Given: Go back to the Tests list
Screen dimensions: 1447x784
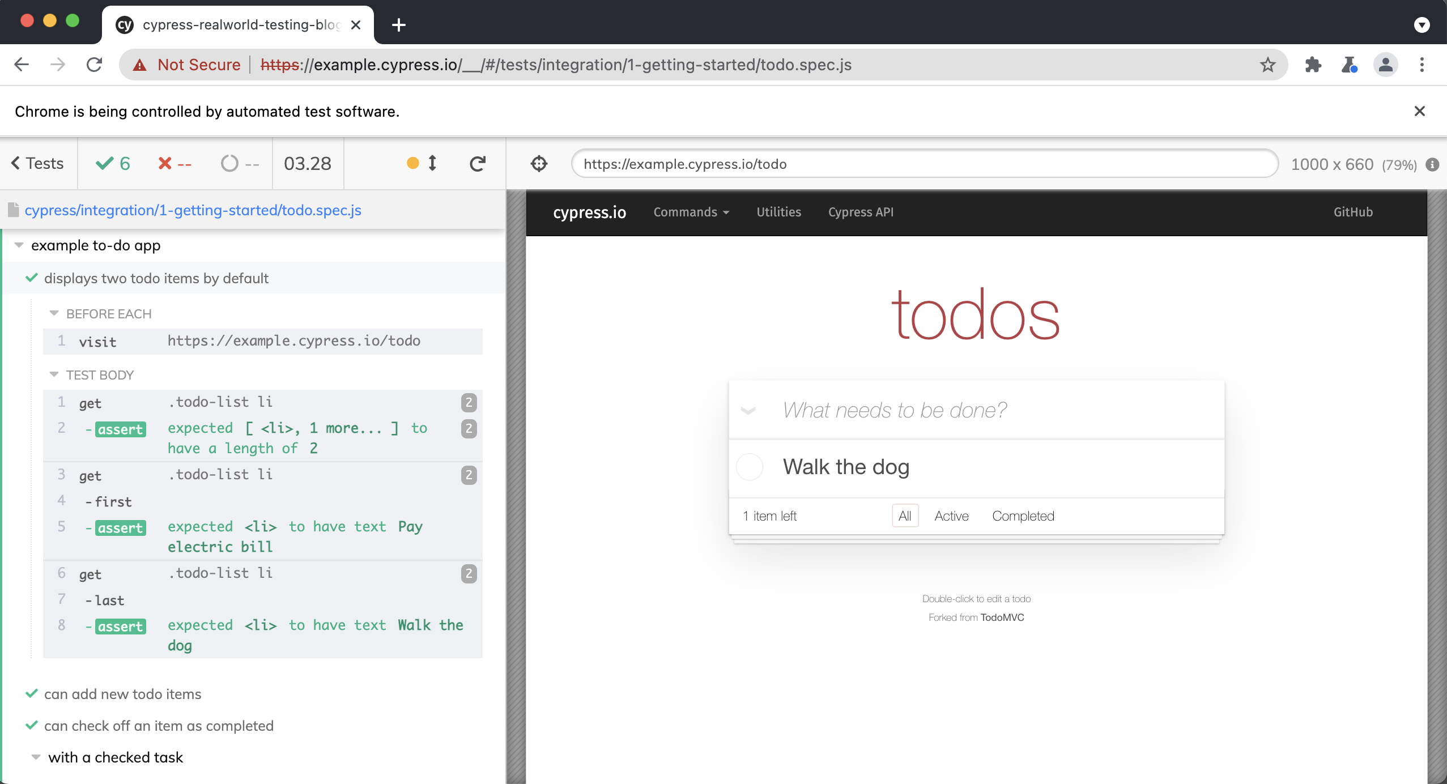Looking at the screenshot, I should 37,163.
